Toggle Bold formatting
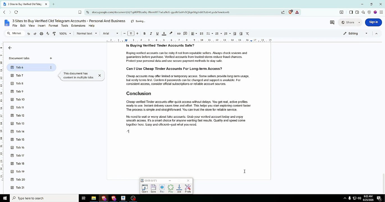Screen dimensions: 385x202 [144, 34]
